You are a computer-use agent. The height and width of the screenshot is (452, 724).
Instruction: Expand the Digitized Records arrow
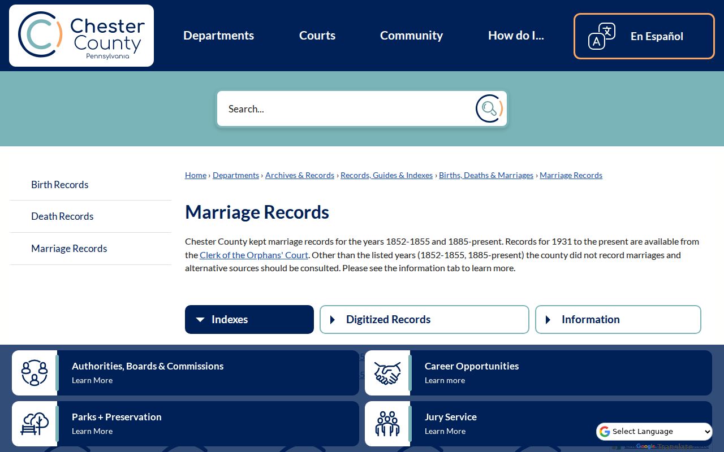[333, 320]
